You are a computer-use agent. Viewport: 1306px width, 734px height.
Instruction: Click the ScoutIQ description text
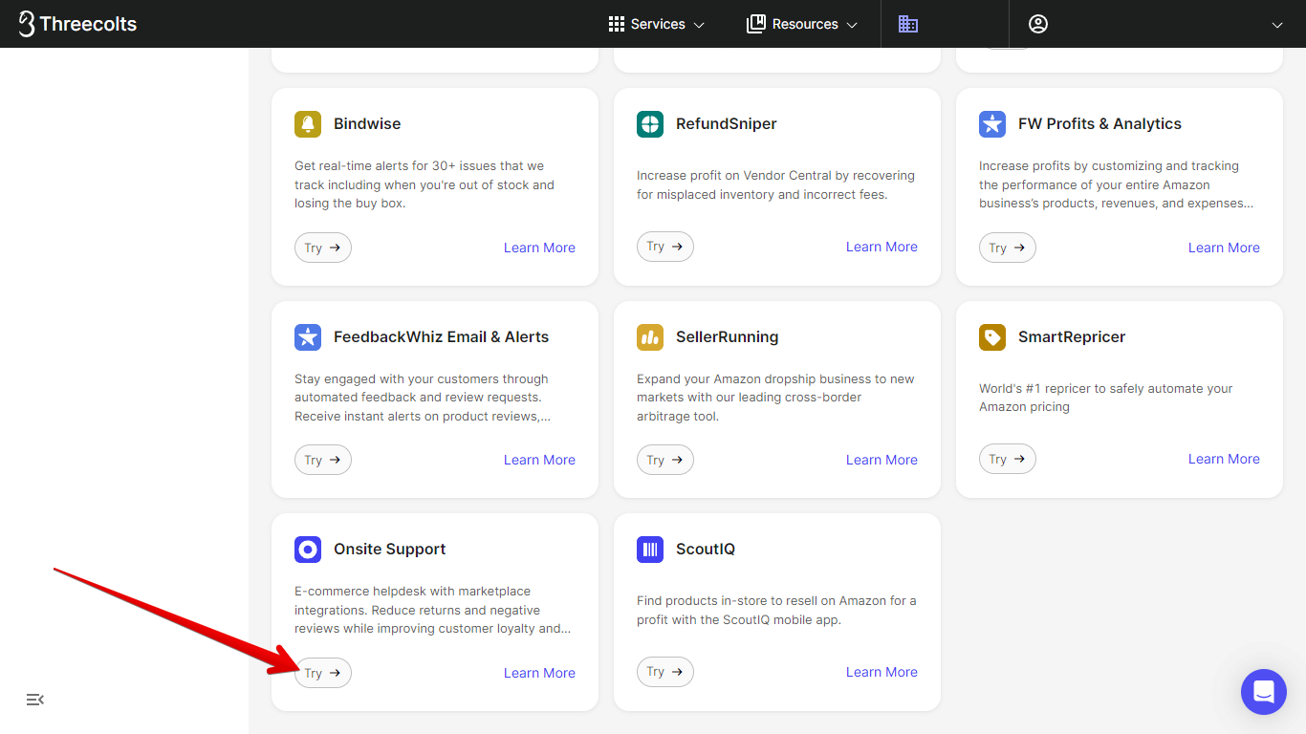776,610
